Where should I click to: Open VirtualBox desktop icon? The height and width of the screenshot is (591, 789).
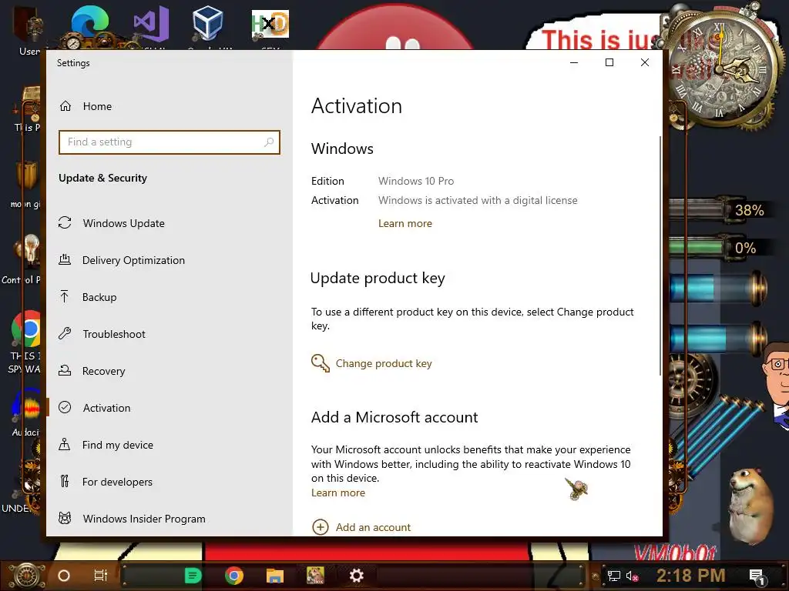(208, 24)
